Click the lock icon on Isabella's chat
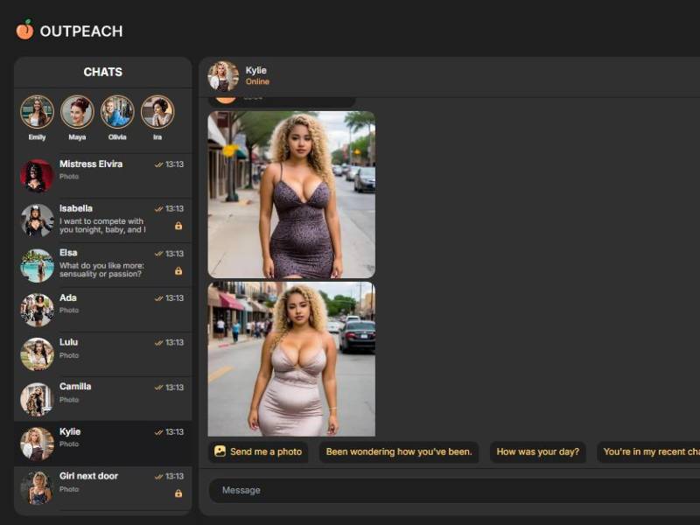This screenshot has height=525, width=700. click(x=178, y=227)
